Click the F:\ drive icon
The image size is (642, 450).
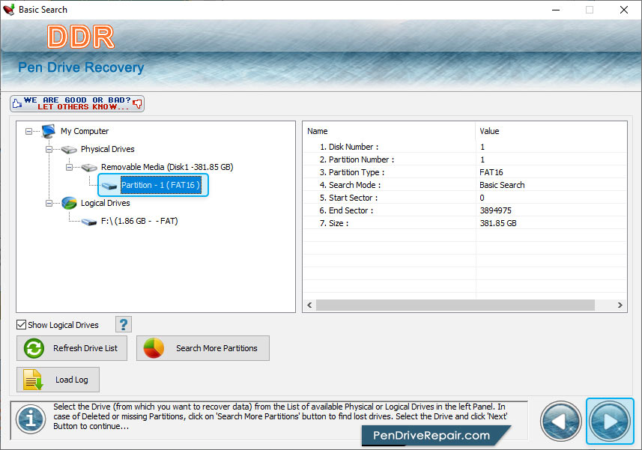coord(89,222)
